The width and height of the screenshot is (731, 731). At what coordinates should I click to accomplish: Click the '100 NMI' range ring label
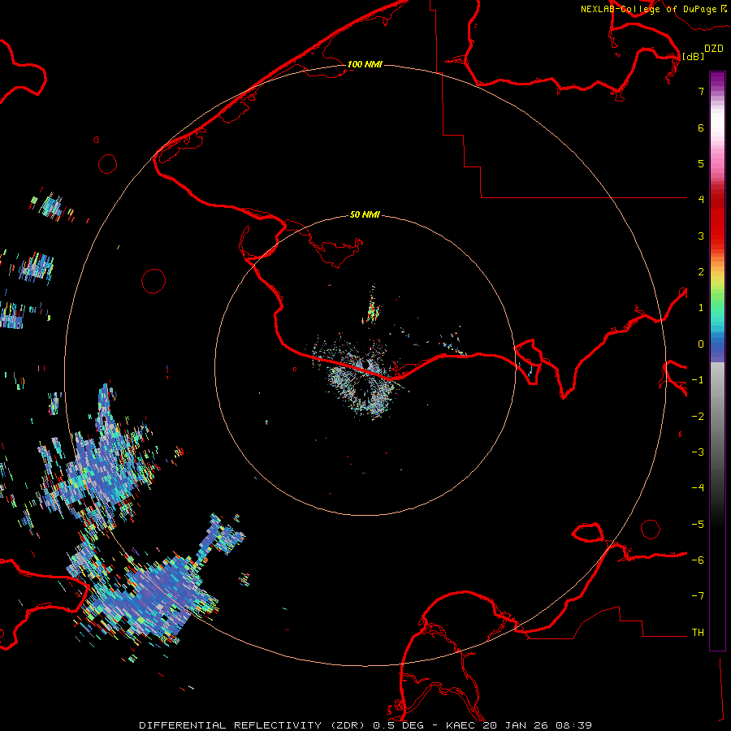click(x=365, y=64)
